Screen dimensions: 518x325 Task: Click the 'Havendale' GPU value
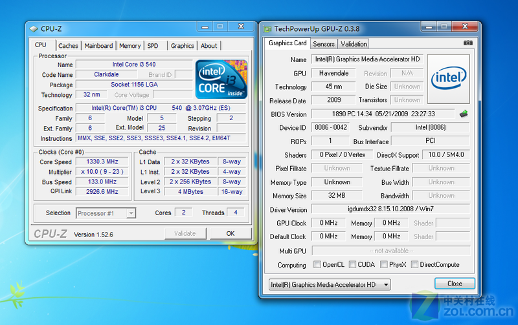pos(333,73)
